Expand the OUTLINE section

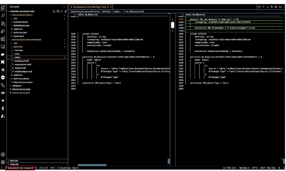pyautogui.click(x=14, y=161)
